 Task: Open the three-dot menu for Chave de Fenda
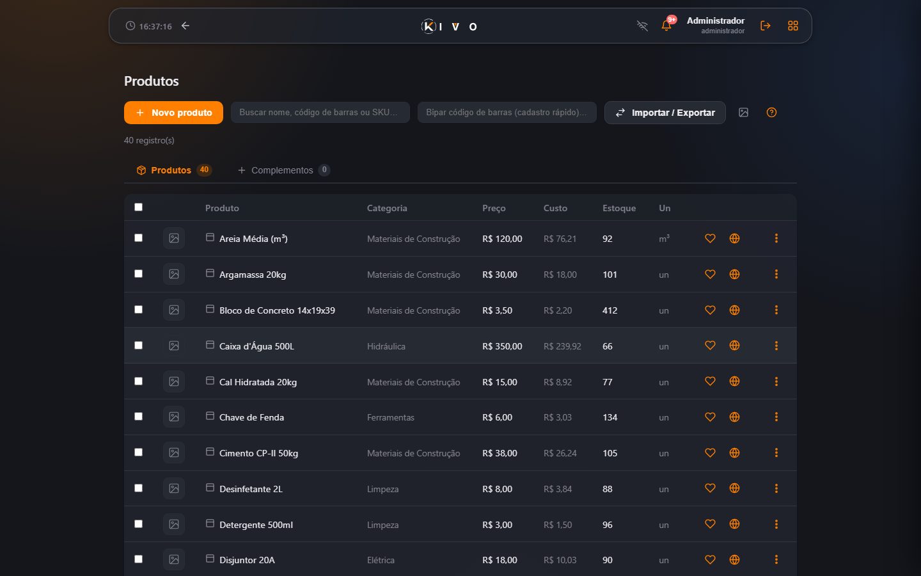coord(776,417)
